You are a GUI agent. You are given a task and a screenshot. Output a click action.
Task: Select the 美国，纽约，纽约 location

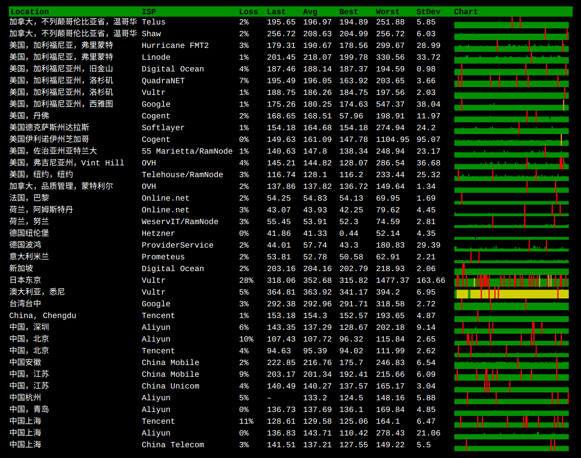pos(41,174)
